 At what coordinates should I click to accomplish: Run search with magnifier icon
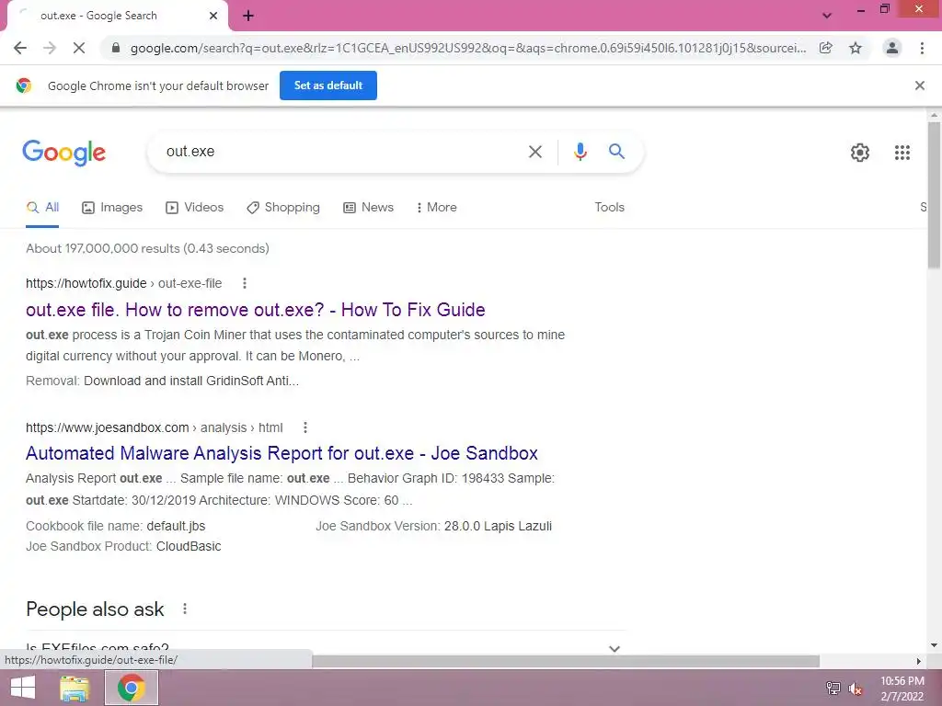point(616,152)
